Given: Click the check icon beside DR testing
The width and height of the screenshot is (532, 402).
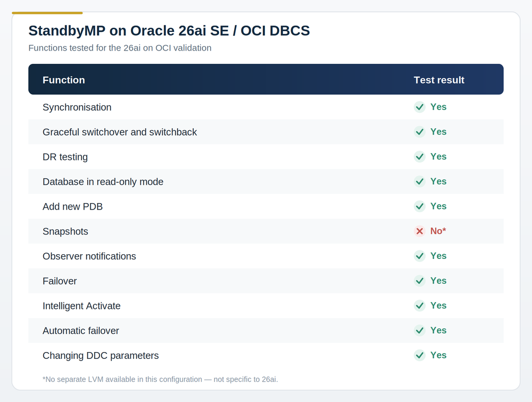Looking at the screenshot, I should coord(420,156).
